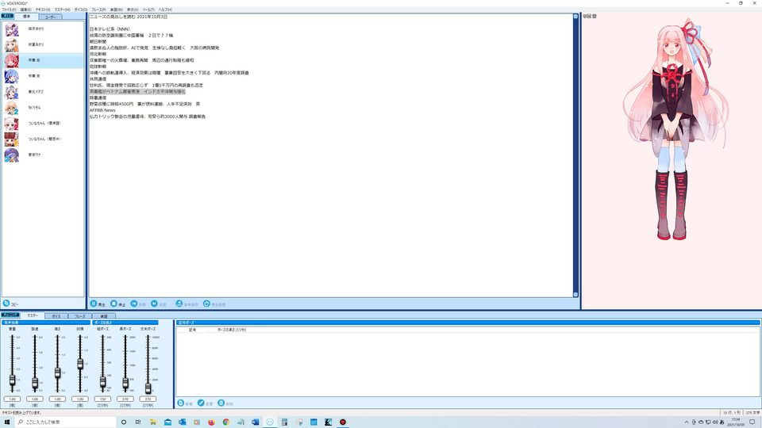The width and height of the screenshot is (762, 428).
Task: Select the 桜乃そら voice preset
Action: (43, 108)
